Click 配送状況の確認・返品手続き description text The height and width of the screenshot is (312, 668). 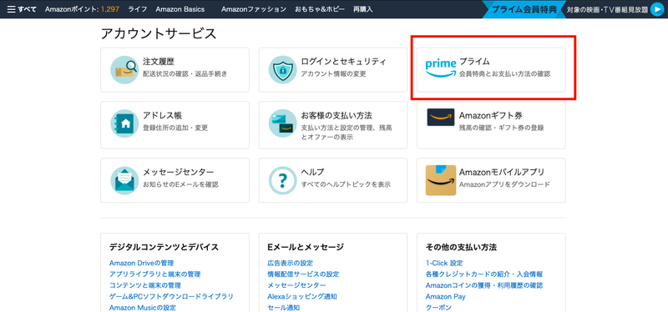pyautogui.click(x=185, y=74)
